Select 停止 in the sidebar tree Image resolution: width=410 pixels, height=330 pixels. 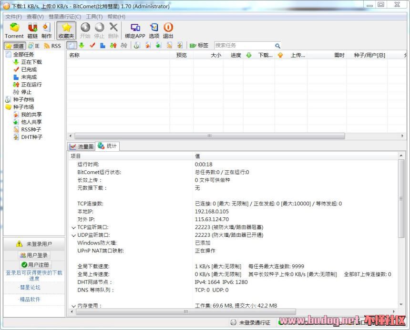(x=26, y=92)
